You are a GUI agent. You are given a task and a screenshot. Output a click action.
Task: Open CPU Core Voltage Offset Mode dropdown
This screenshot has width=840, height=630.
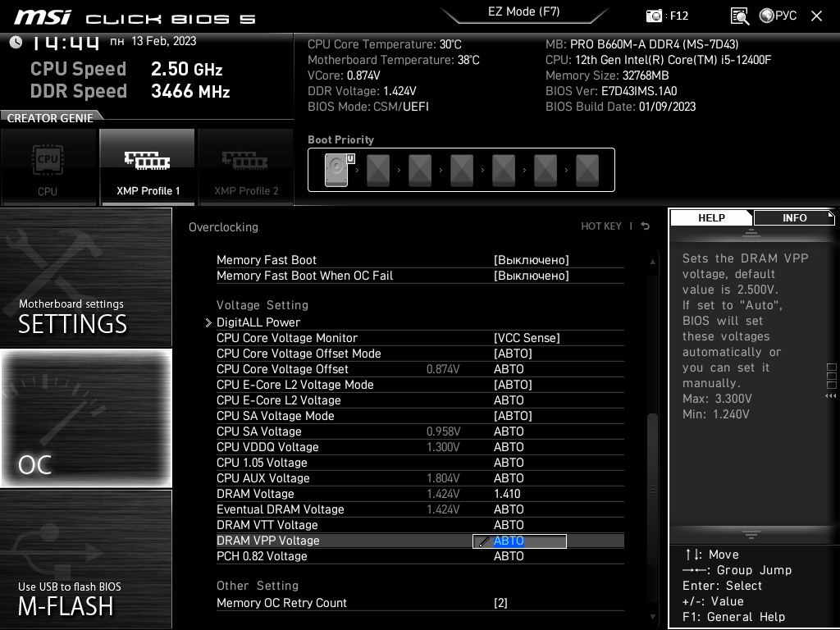[513, 354]
